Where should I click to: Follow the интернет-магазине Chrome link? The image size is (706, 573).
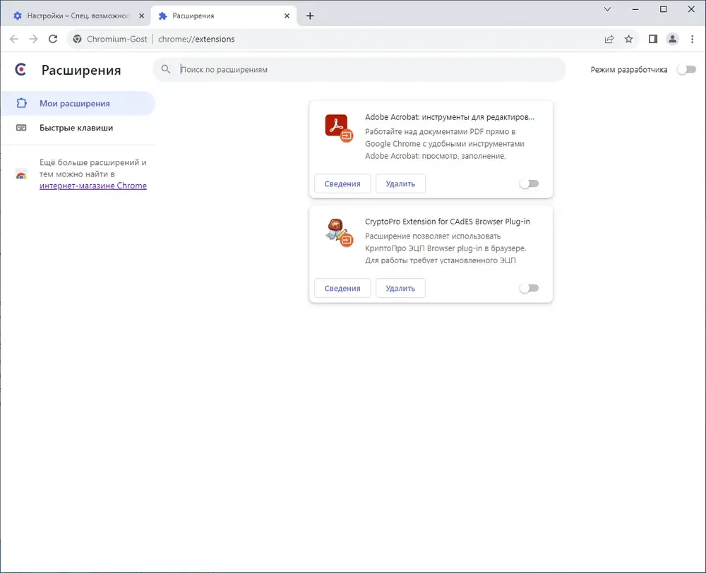click(x=92, y=186)
